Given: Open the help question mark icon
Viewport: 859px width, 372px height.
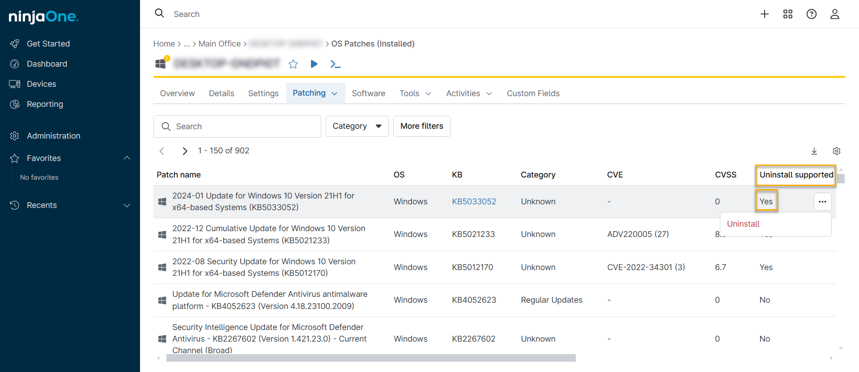Looking at the screenshot, I should click(x=811, y=14).
